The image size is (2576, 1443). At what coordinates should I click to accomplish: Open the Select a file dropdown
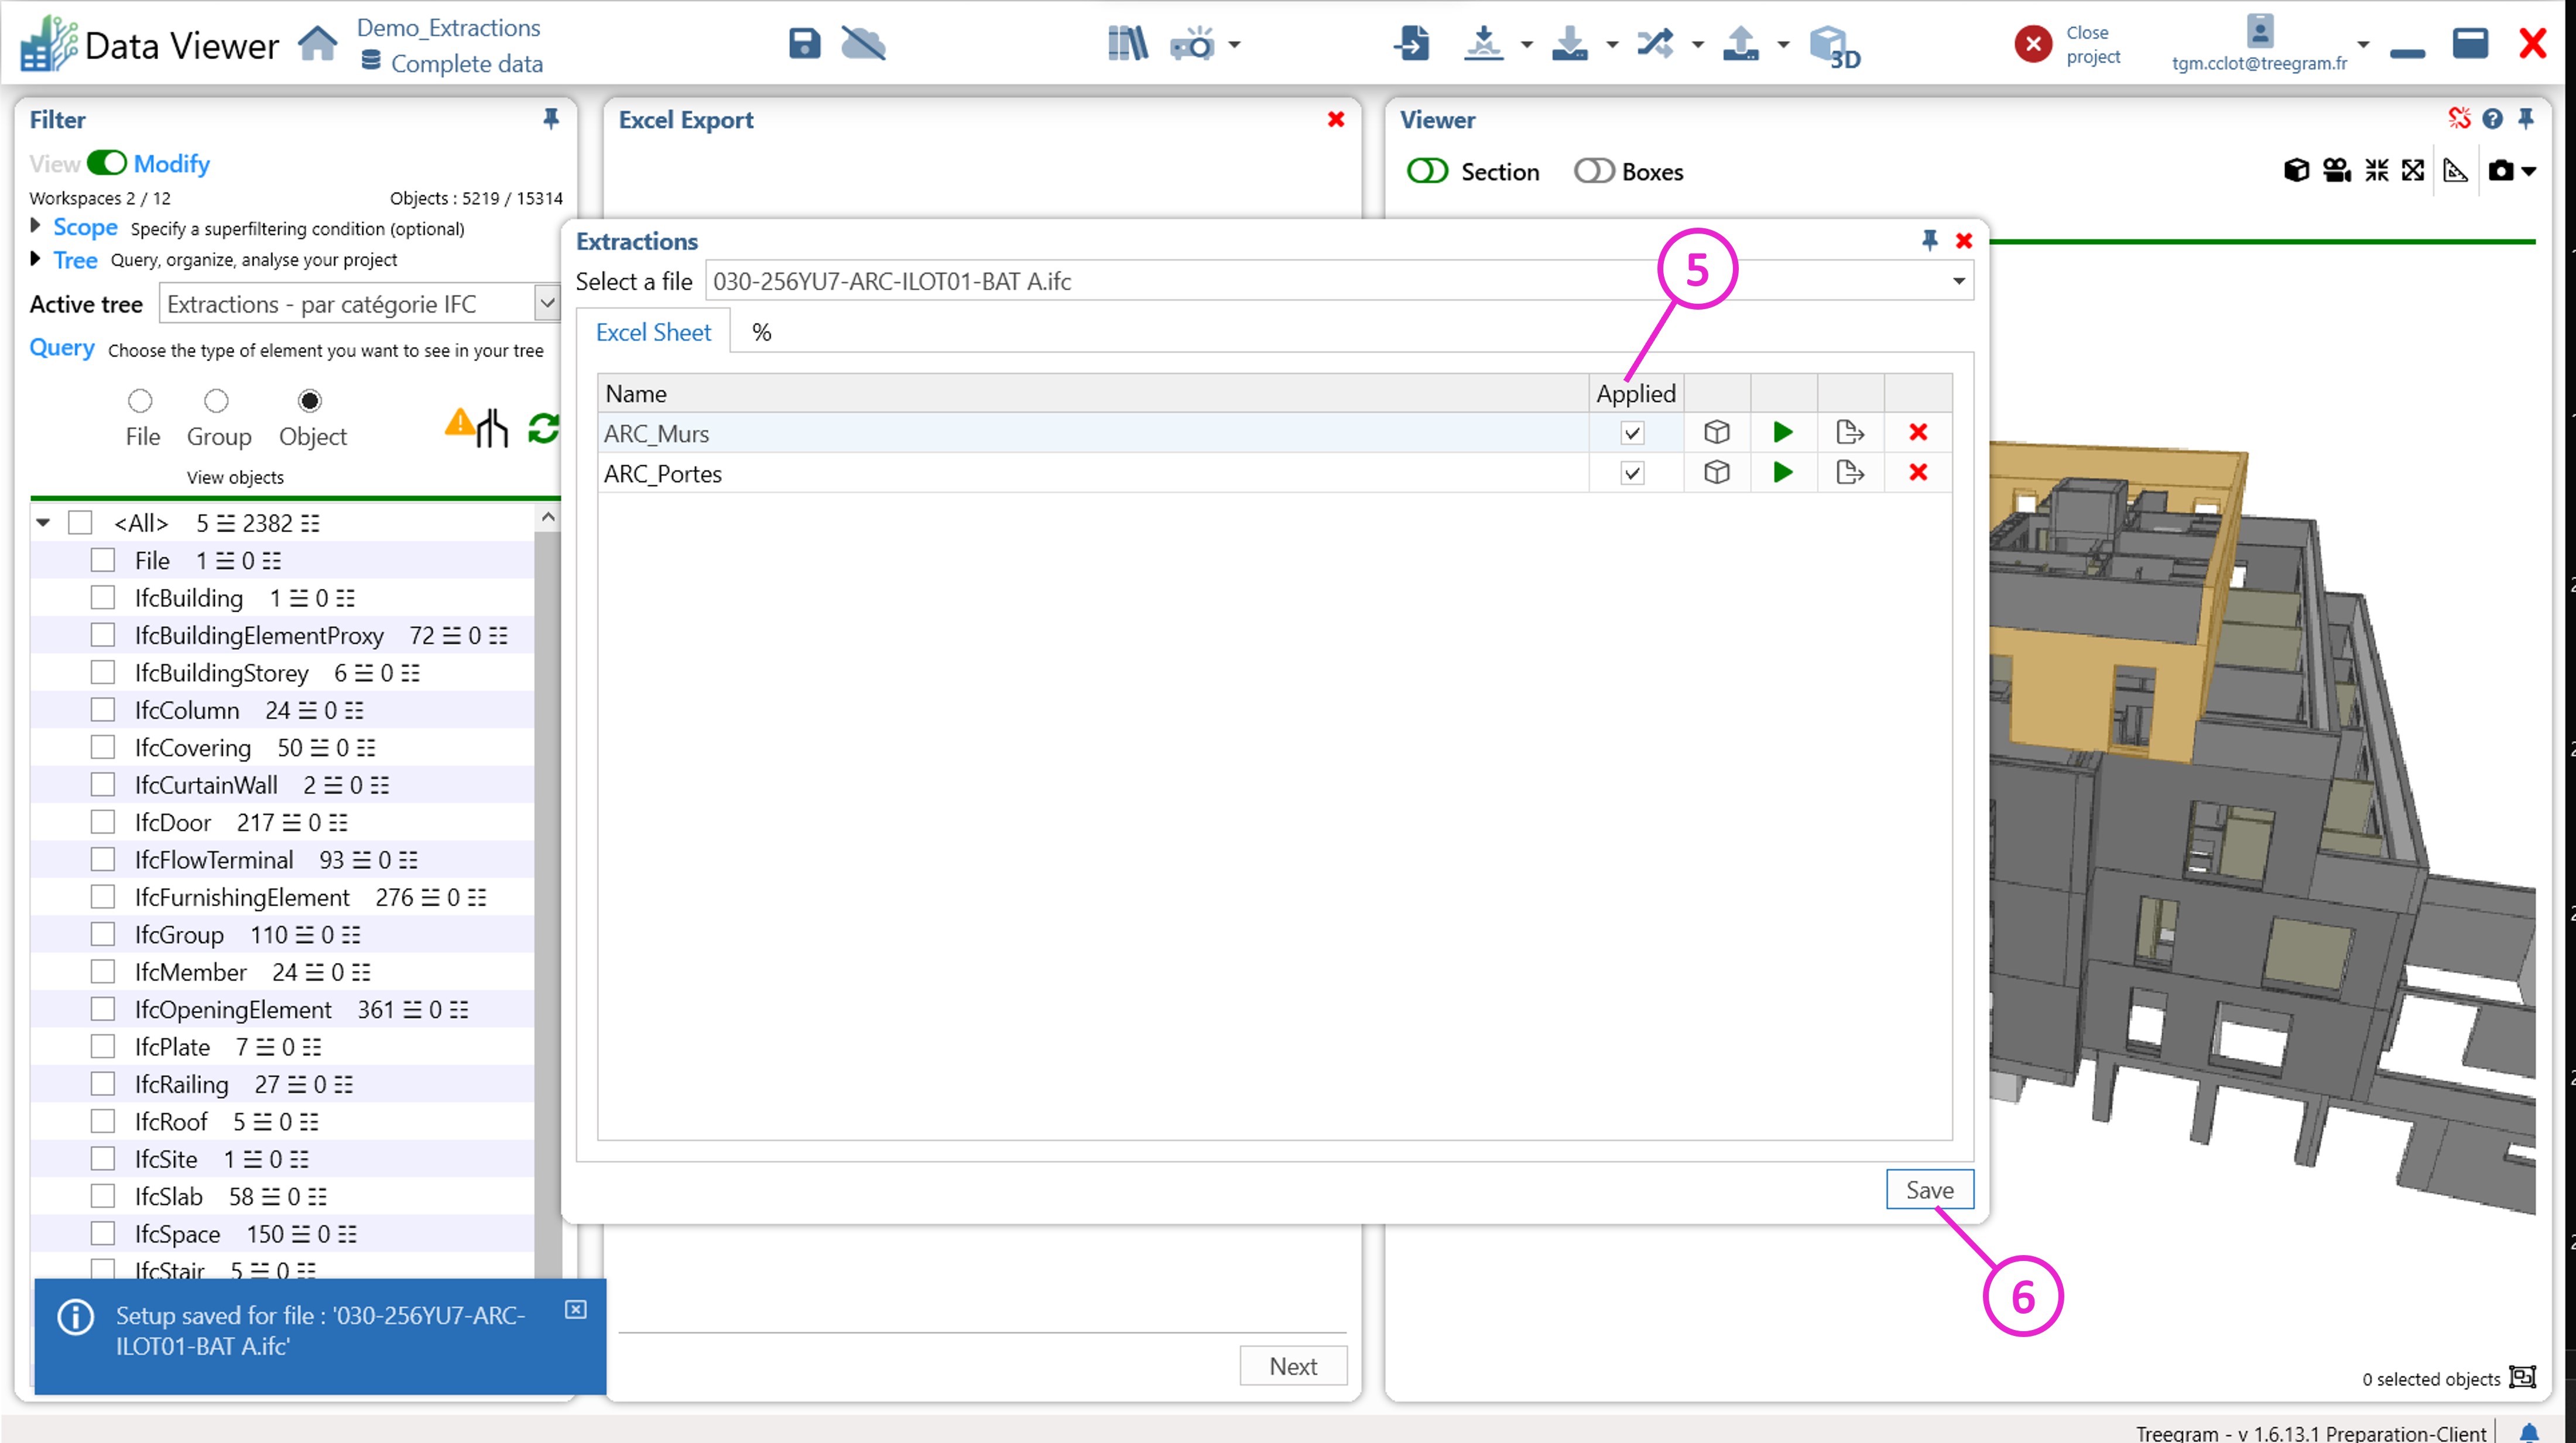(x=1958, y=281)
